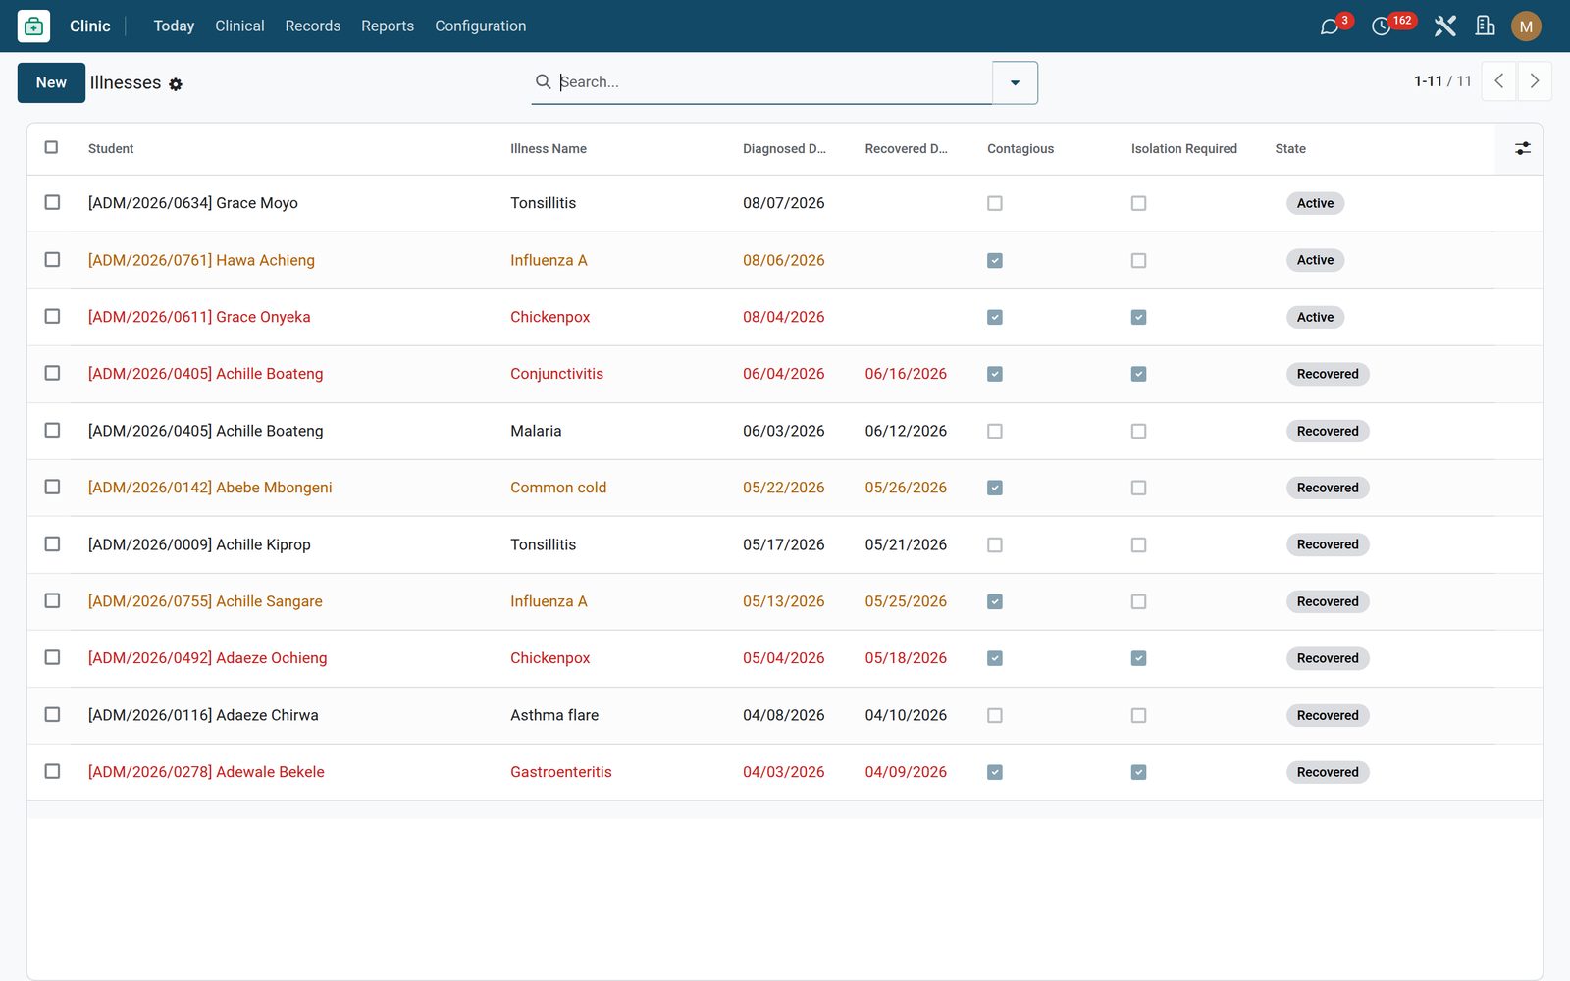Open the optional columns adjust icon
This screenshot has height=981, width=1570.
tap(1522, 148)
